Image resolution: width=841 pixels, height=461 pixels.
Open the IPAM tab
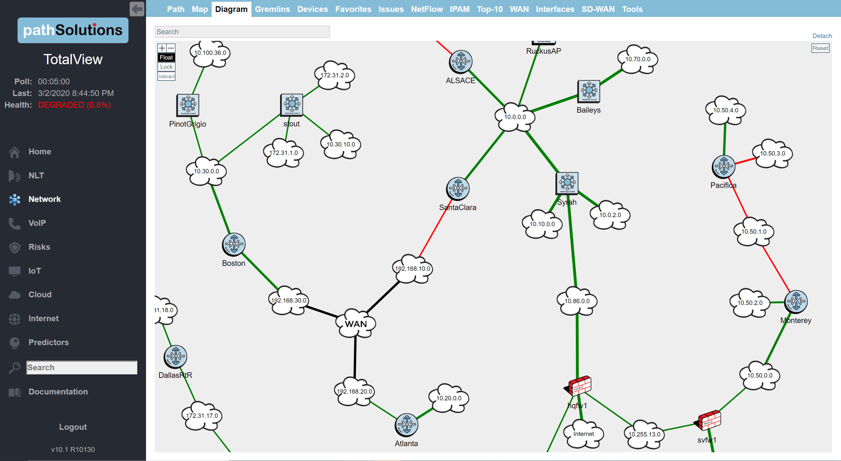tap(460, 9)
